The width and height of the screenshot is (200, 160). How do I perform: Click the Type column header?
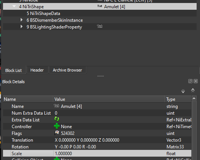point(178,99)
